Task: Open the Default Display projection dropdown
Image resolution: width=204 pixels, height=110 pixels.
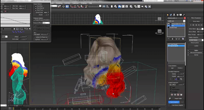Action: coord(196,40)
